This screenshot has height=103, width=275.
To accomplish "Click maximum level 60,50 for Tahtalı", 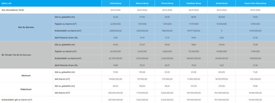I will coord(115,86).
